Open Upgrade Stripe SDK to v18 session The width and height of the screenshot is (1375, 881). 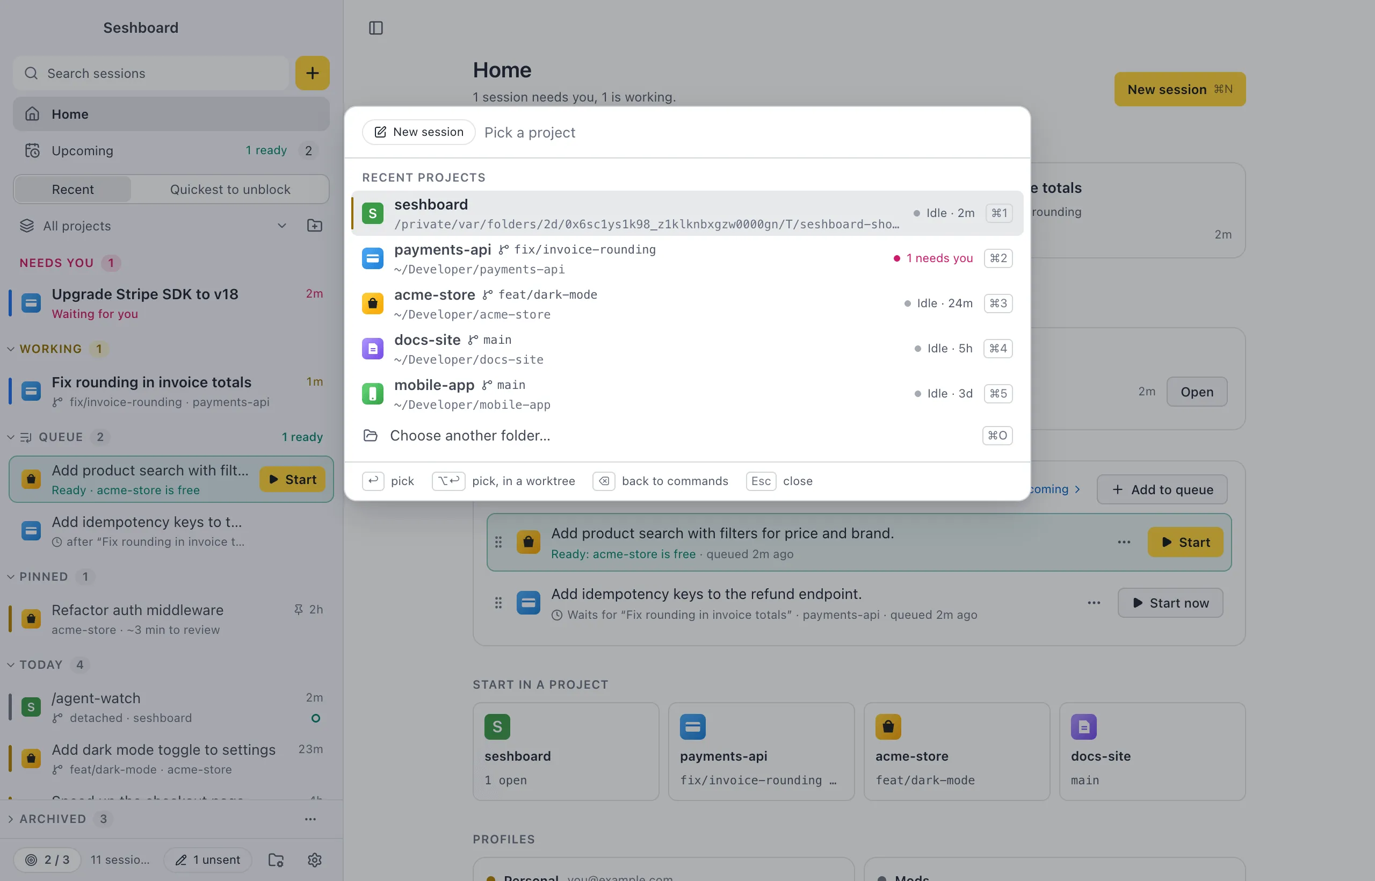171,303
